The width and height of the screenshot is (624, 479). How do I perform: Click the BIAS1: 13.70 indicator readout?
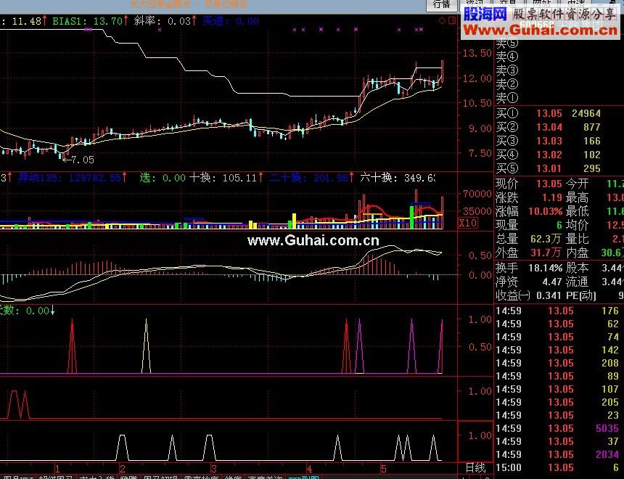(x=90, y=21)
